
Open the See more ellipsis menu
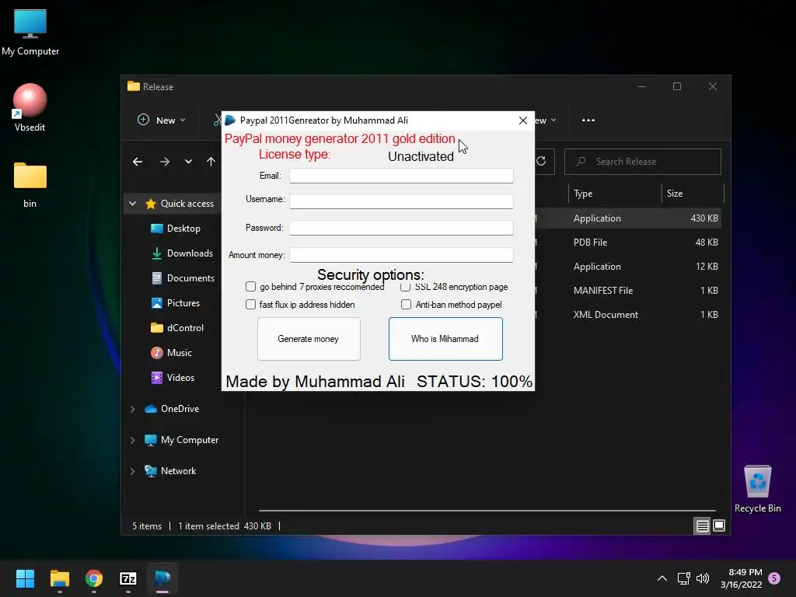pos(588,120)
